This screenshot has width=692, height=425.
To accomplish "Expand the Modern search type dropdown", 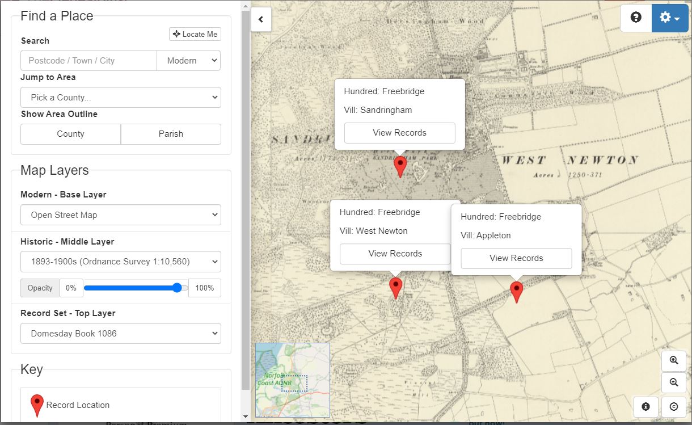I will [x=188, y=61].
